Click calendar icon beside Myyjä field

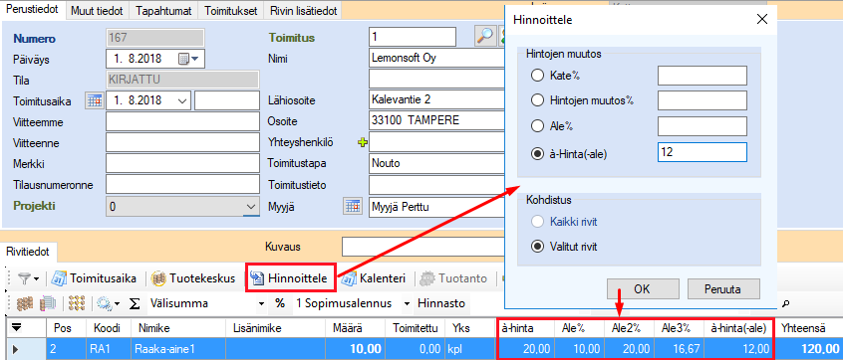pos(352,206)
